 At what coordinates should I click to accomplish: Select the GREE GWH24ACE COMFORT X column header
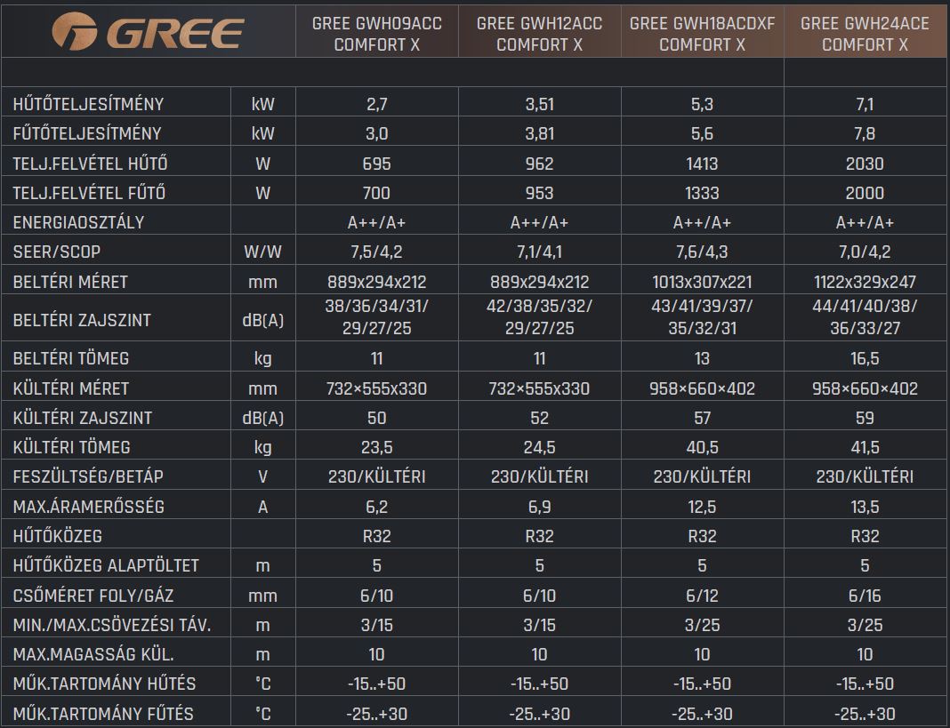point(865,34)
